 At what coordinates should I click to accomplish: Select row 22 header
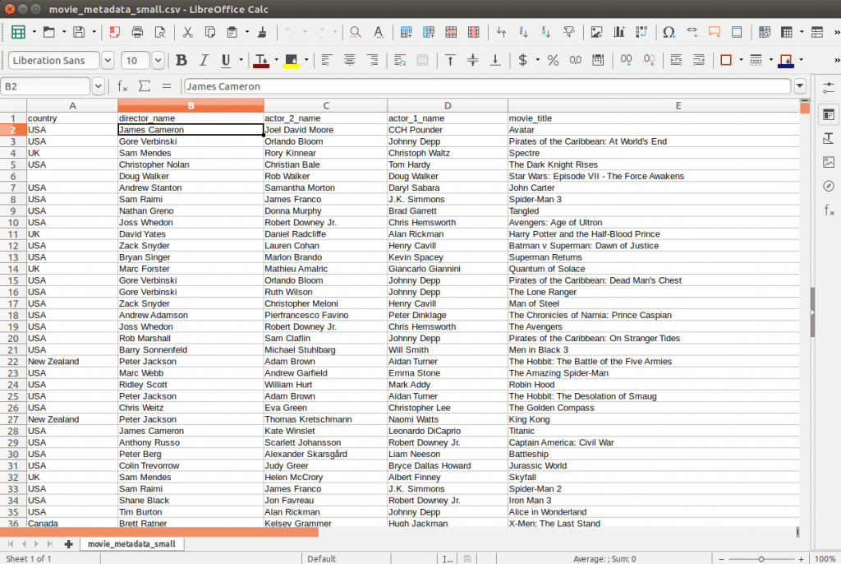point(13,362)
